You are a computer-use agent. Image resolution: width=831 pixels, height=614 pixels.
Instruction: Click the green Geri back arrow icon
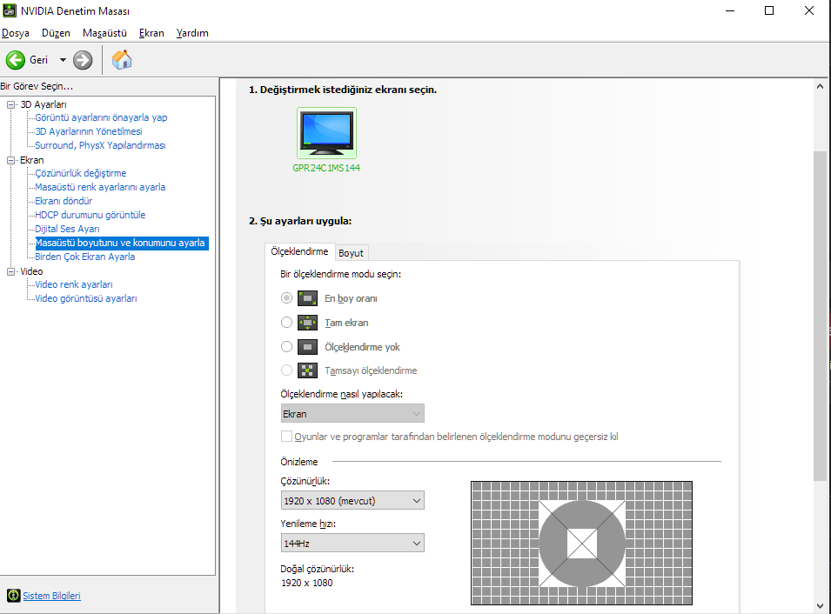tap(16, 60)
